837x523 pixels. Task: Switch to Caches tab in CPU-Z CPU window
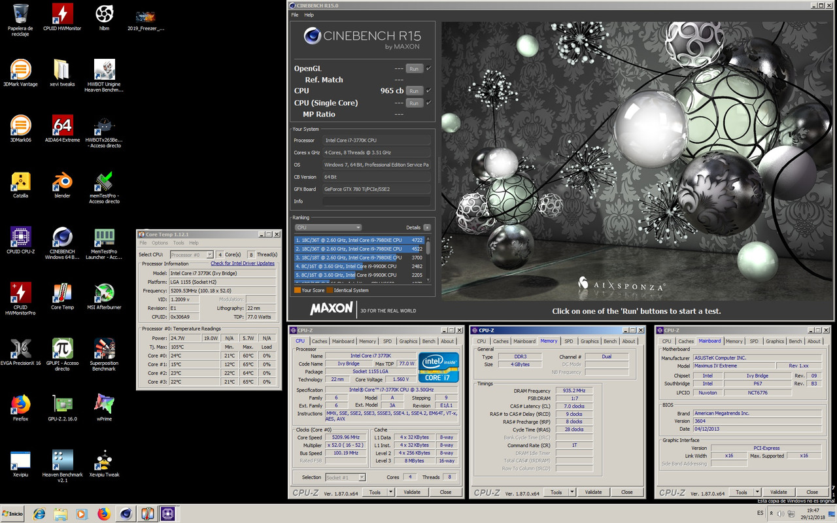point(320,341)
